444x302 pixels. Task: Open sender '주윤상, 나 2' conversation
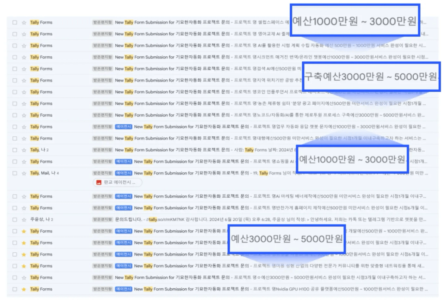pos(41,219)
